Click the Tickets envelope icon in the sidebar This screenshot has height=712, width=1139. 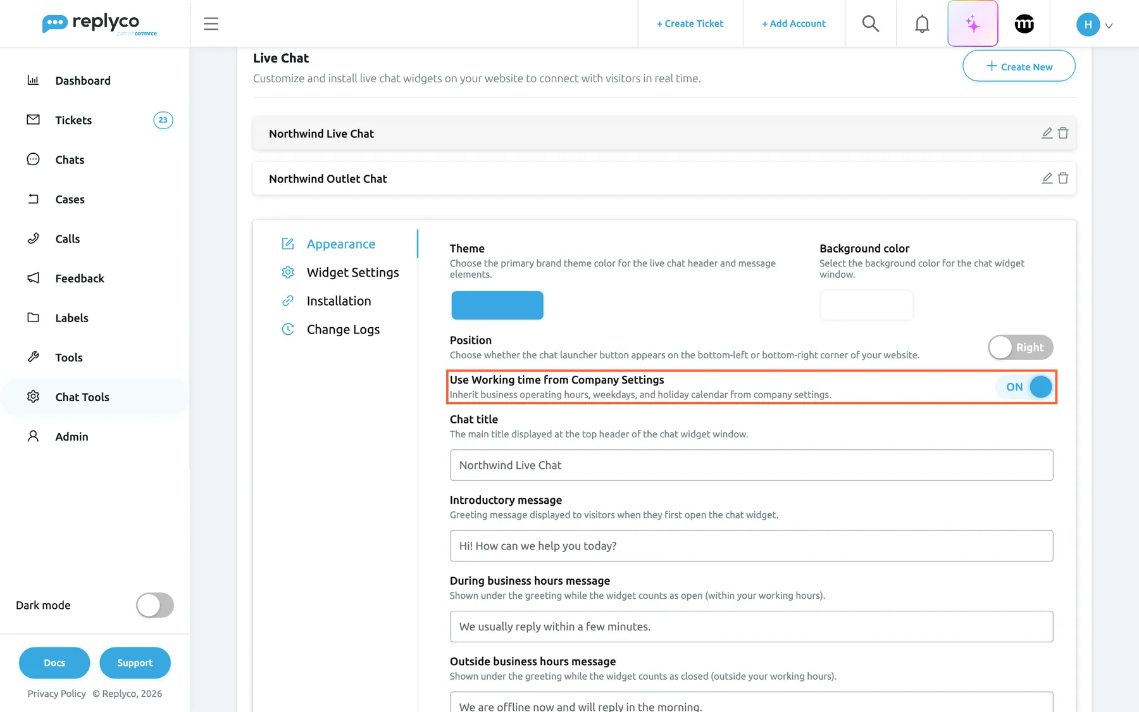tap(33, 120)
